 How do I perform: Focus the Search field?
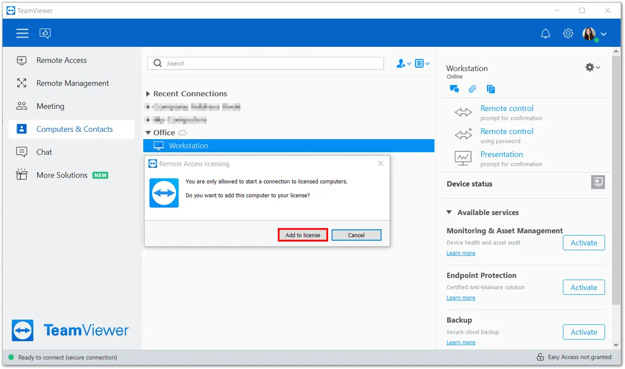(266, 63)
